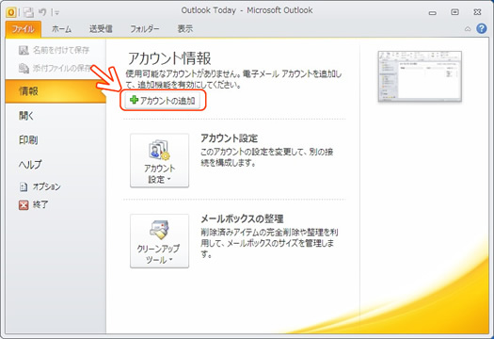The image size is (494, 339).
Task: Select 印刷 in the backstage sidebar
Action: click(28, 139)
